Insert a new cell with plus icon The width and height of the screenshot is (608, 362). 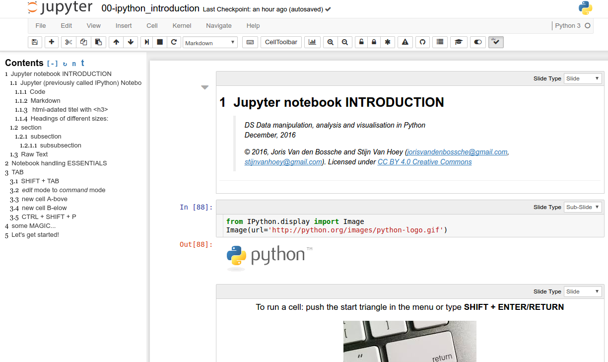52,42
